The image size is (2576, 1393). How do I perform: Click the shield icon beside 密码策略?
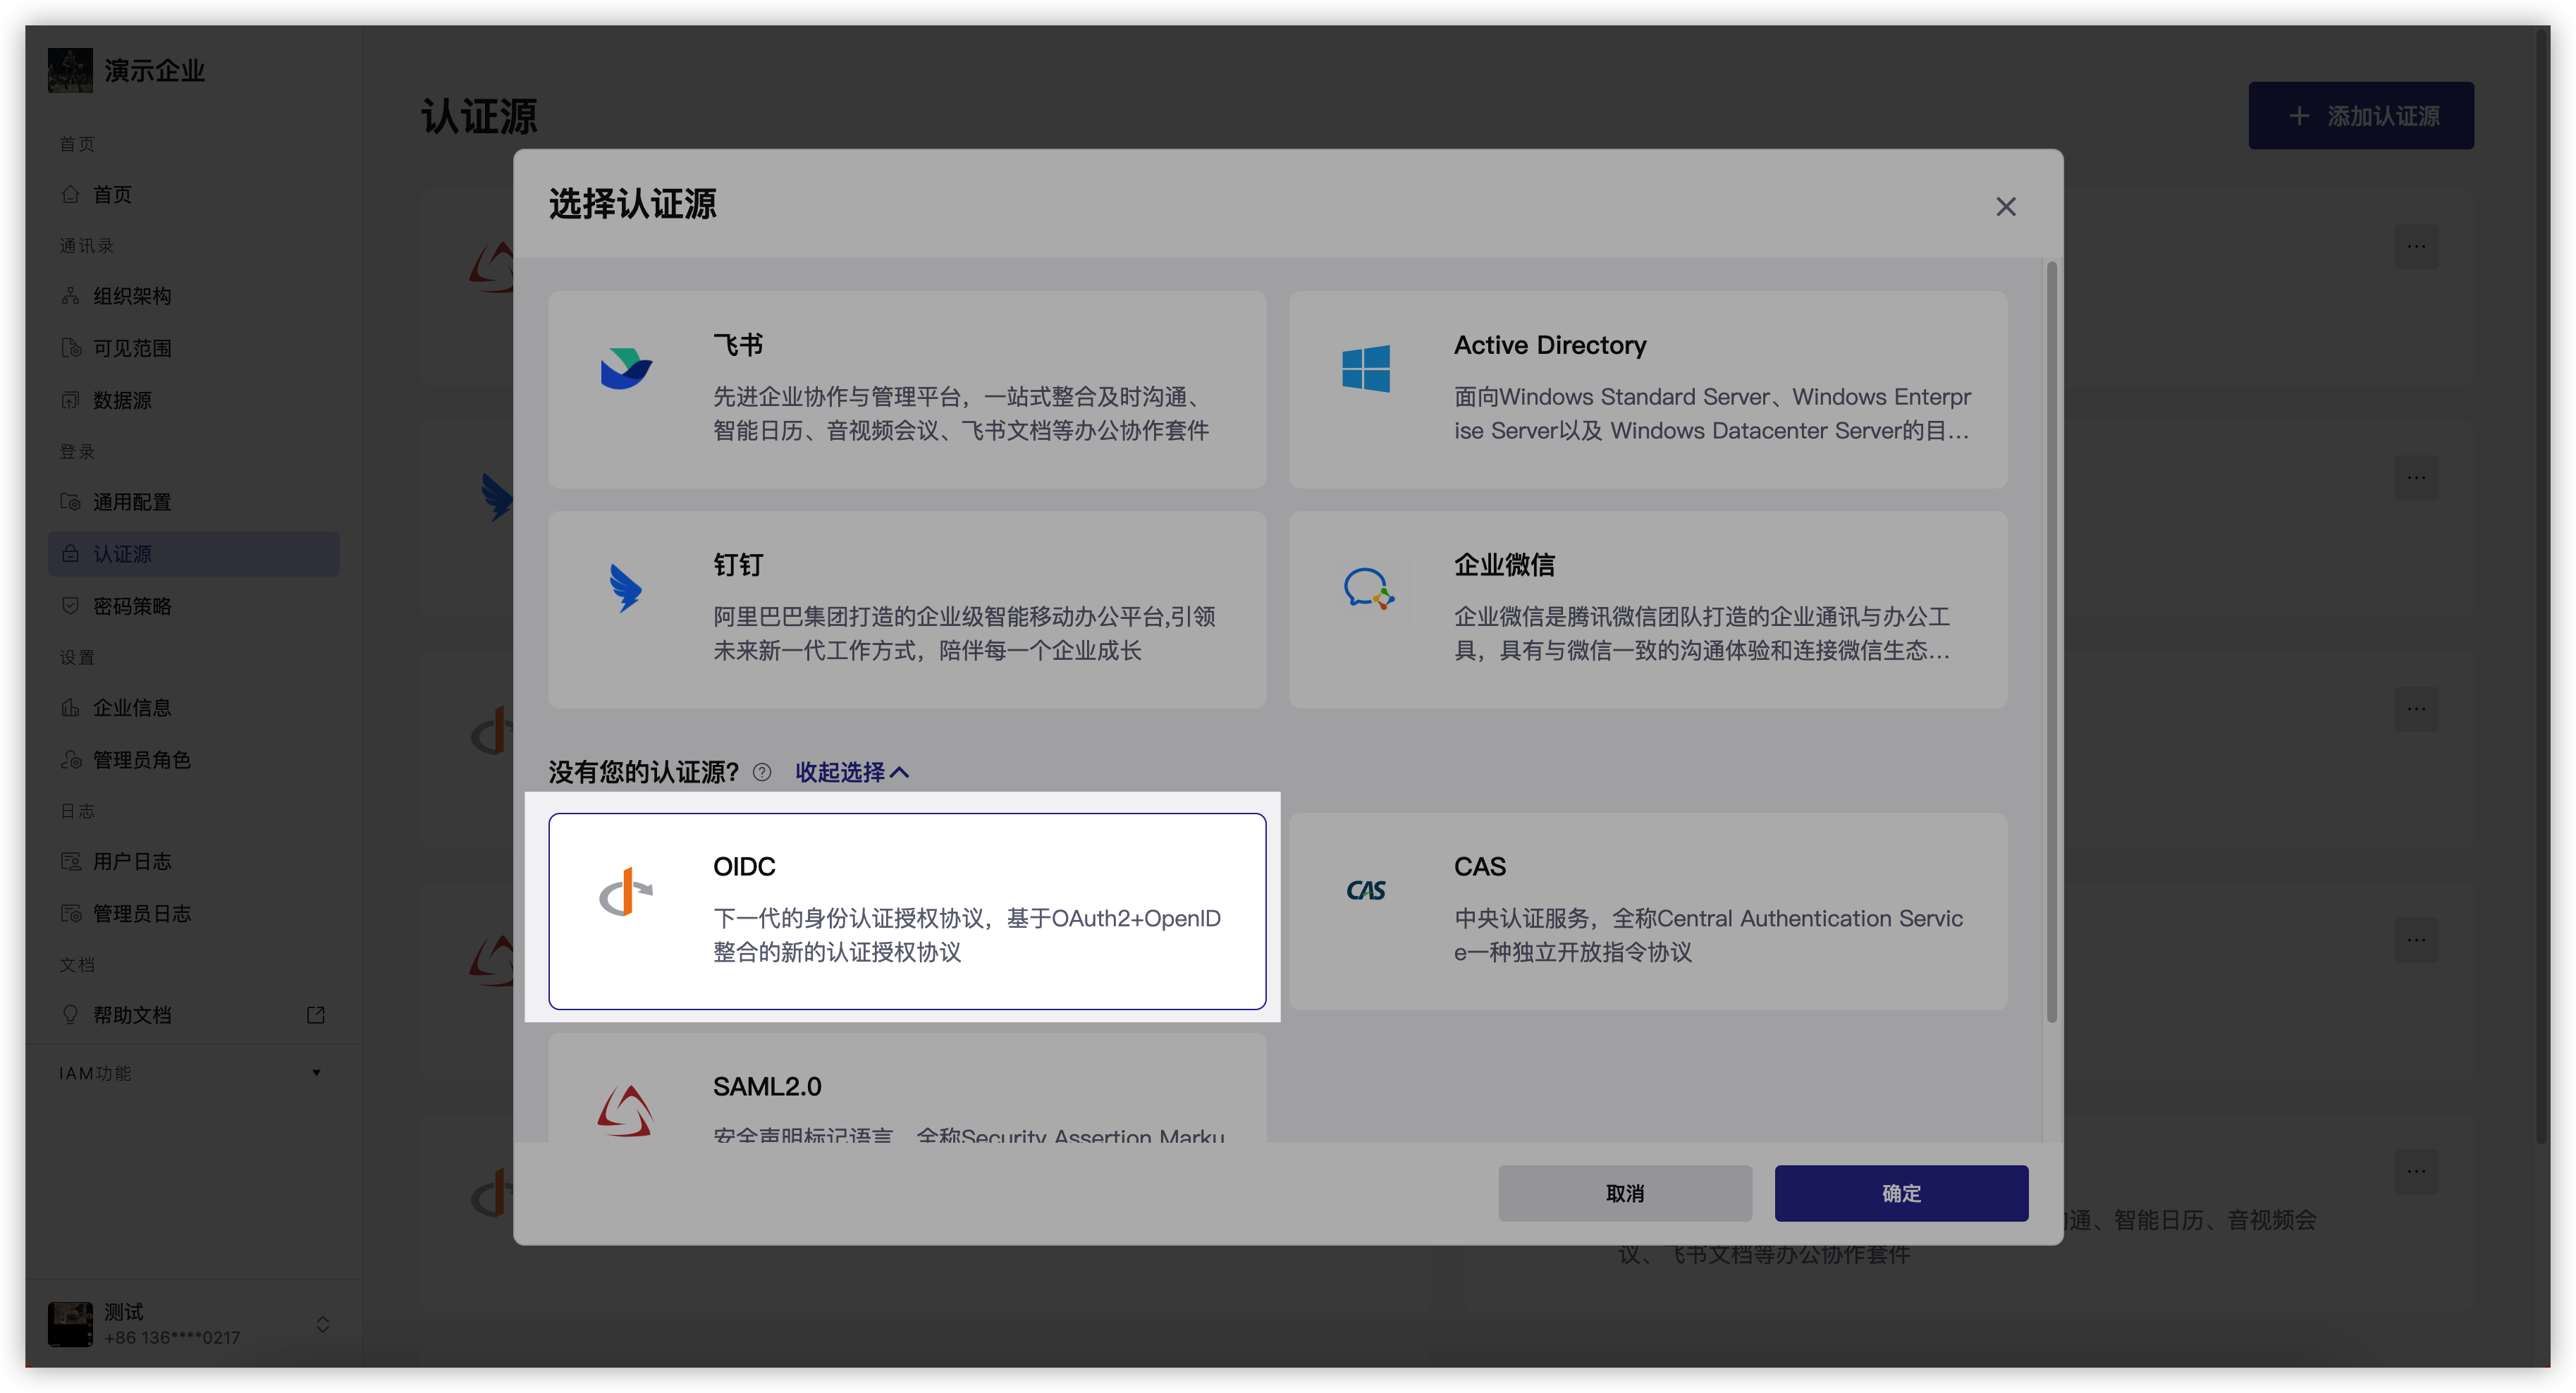click(70, 606)
